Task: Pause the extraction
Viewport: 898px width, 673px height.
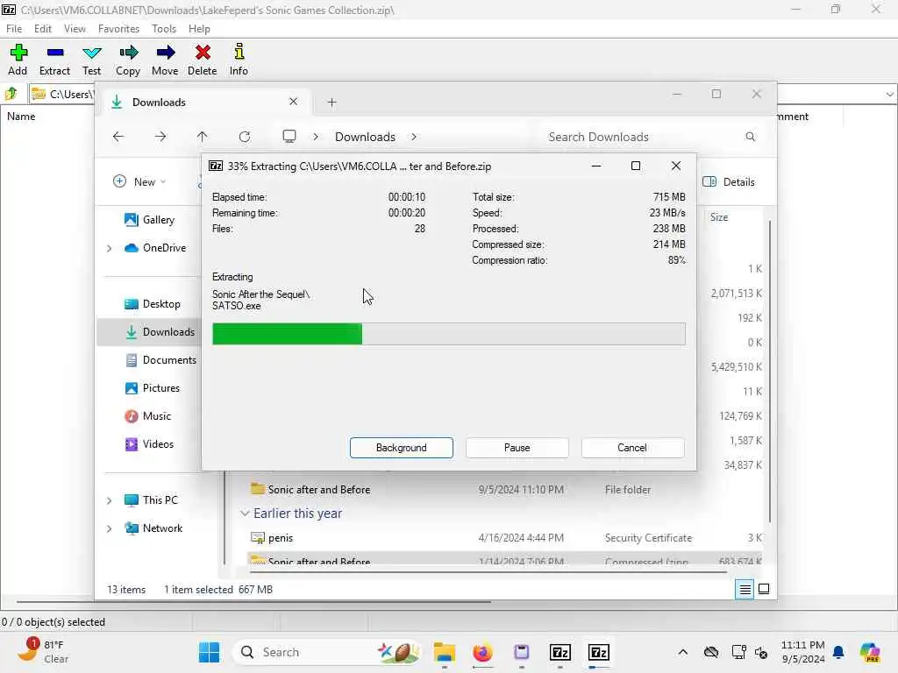Action: click(x=517, y=448)
